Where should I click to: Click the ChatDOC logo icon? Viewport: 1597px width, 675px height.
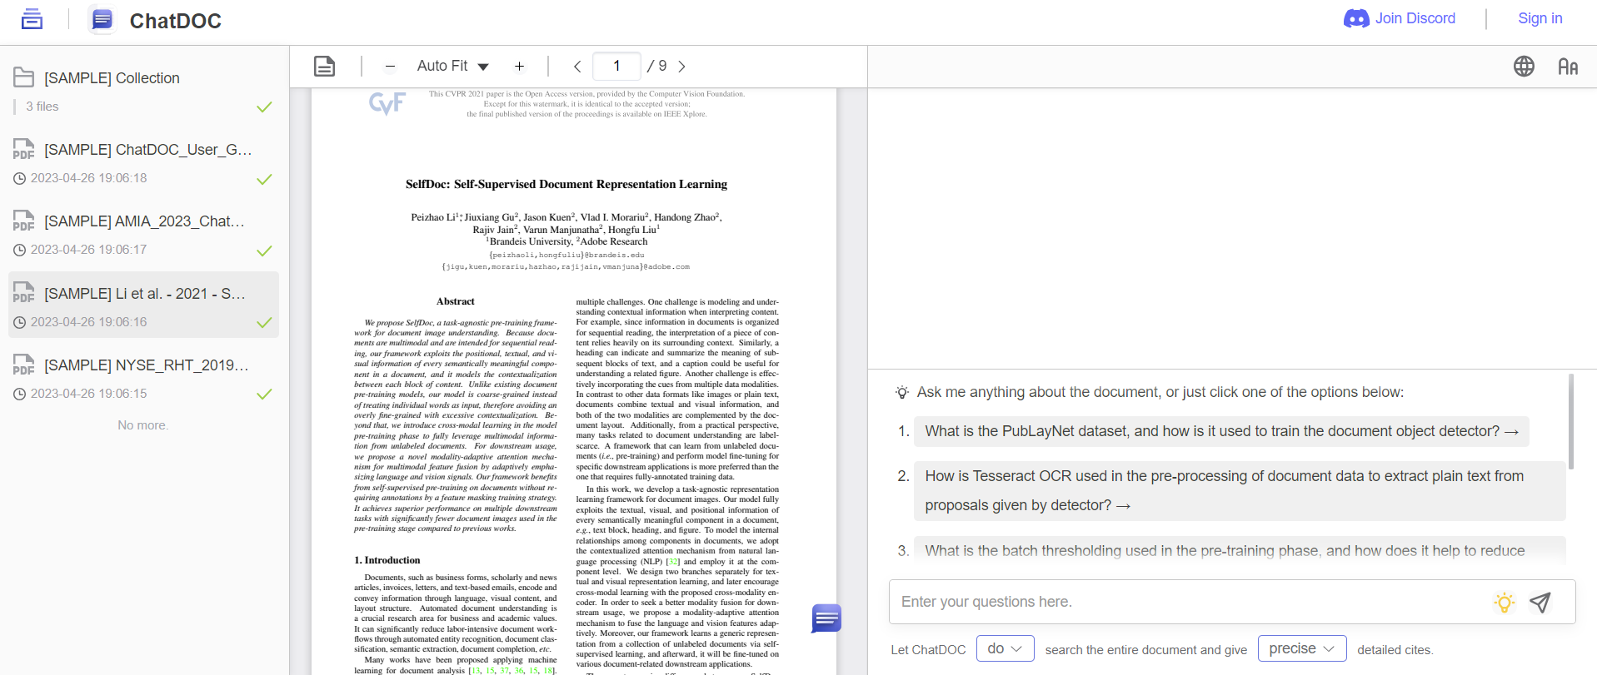(x=102, y=19)
